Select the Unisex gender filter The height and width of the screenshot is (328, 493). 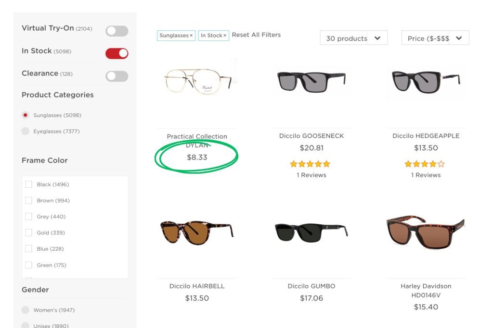tap(26, 326)
